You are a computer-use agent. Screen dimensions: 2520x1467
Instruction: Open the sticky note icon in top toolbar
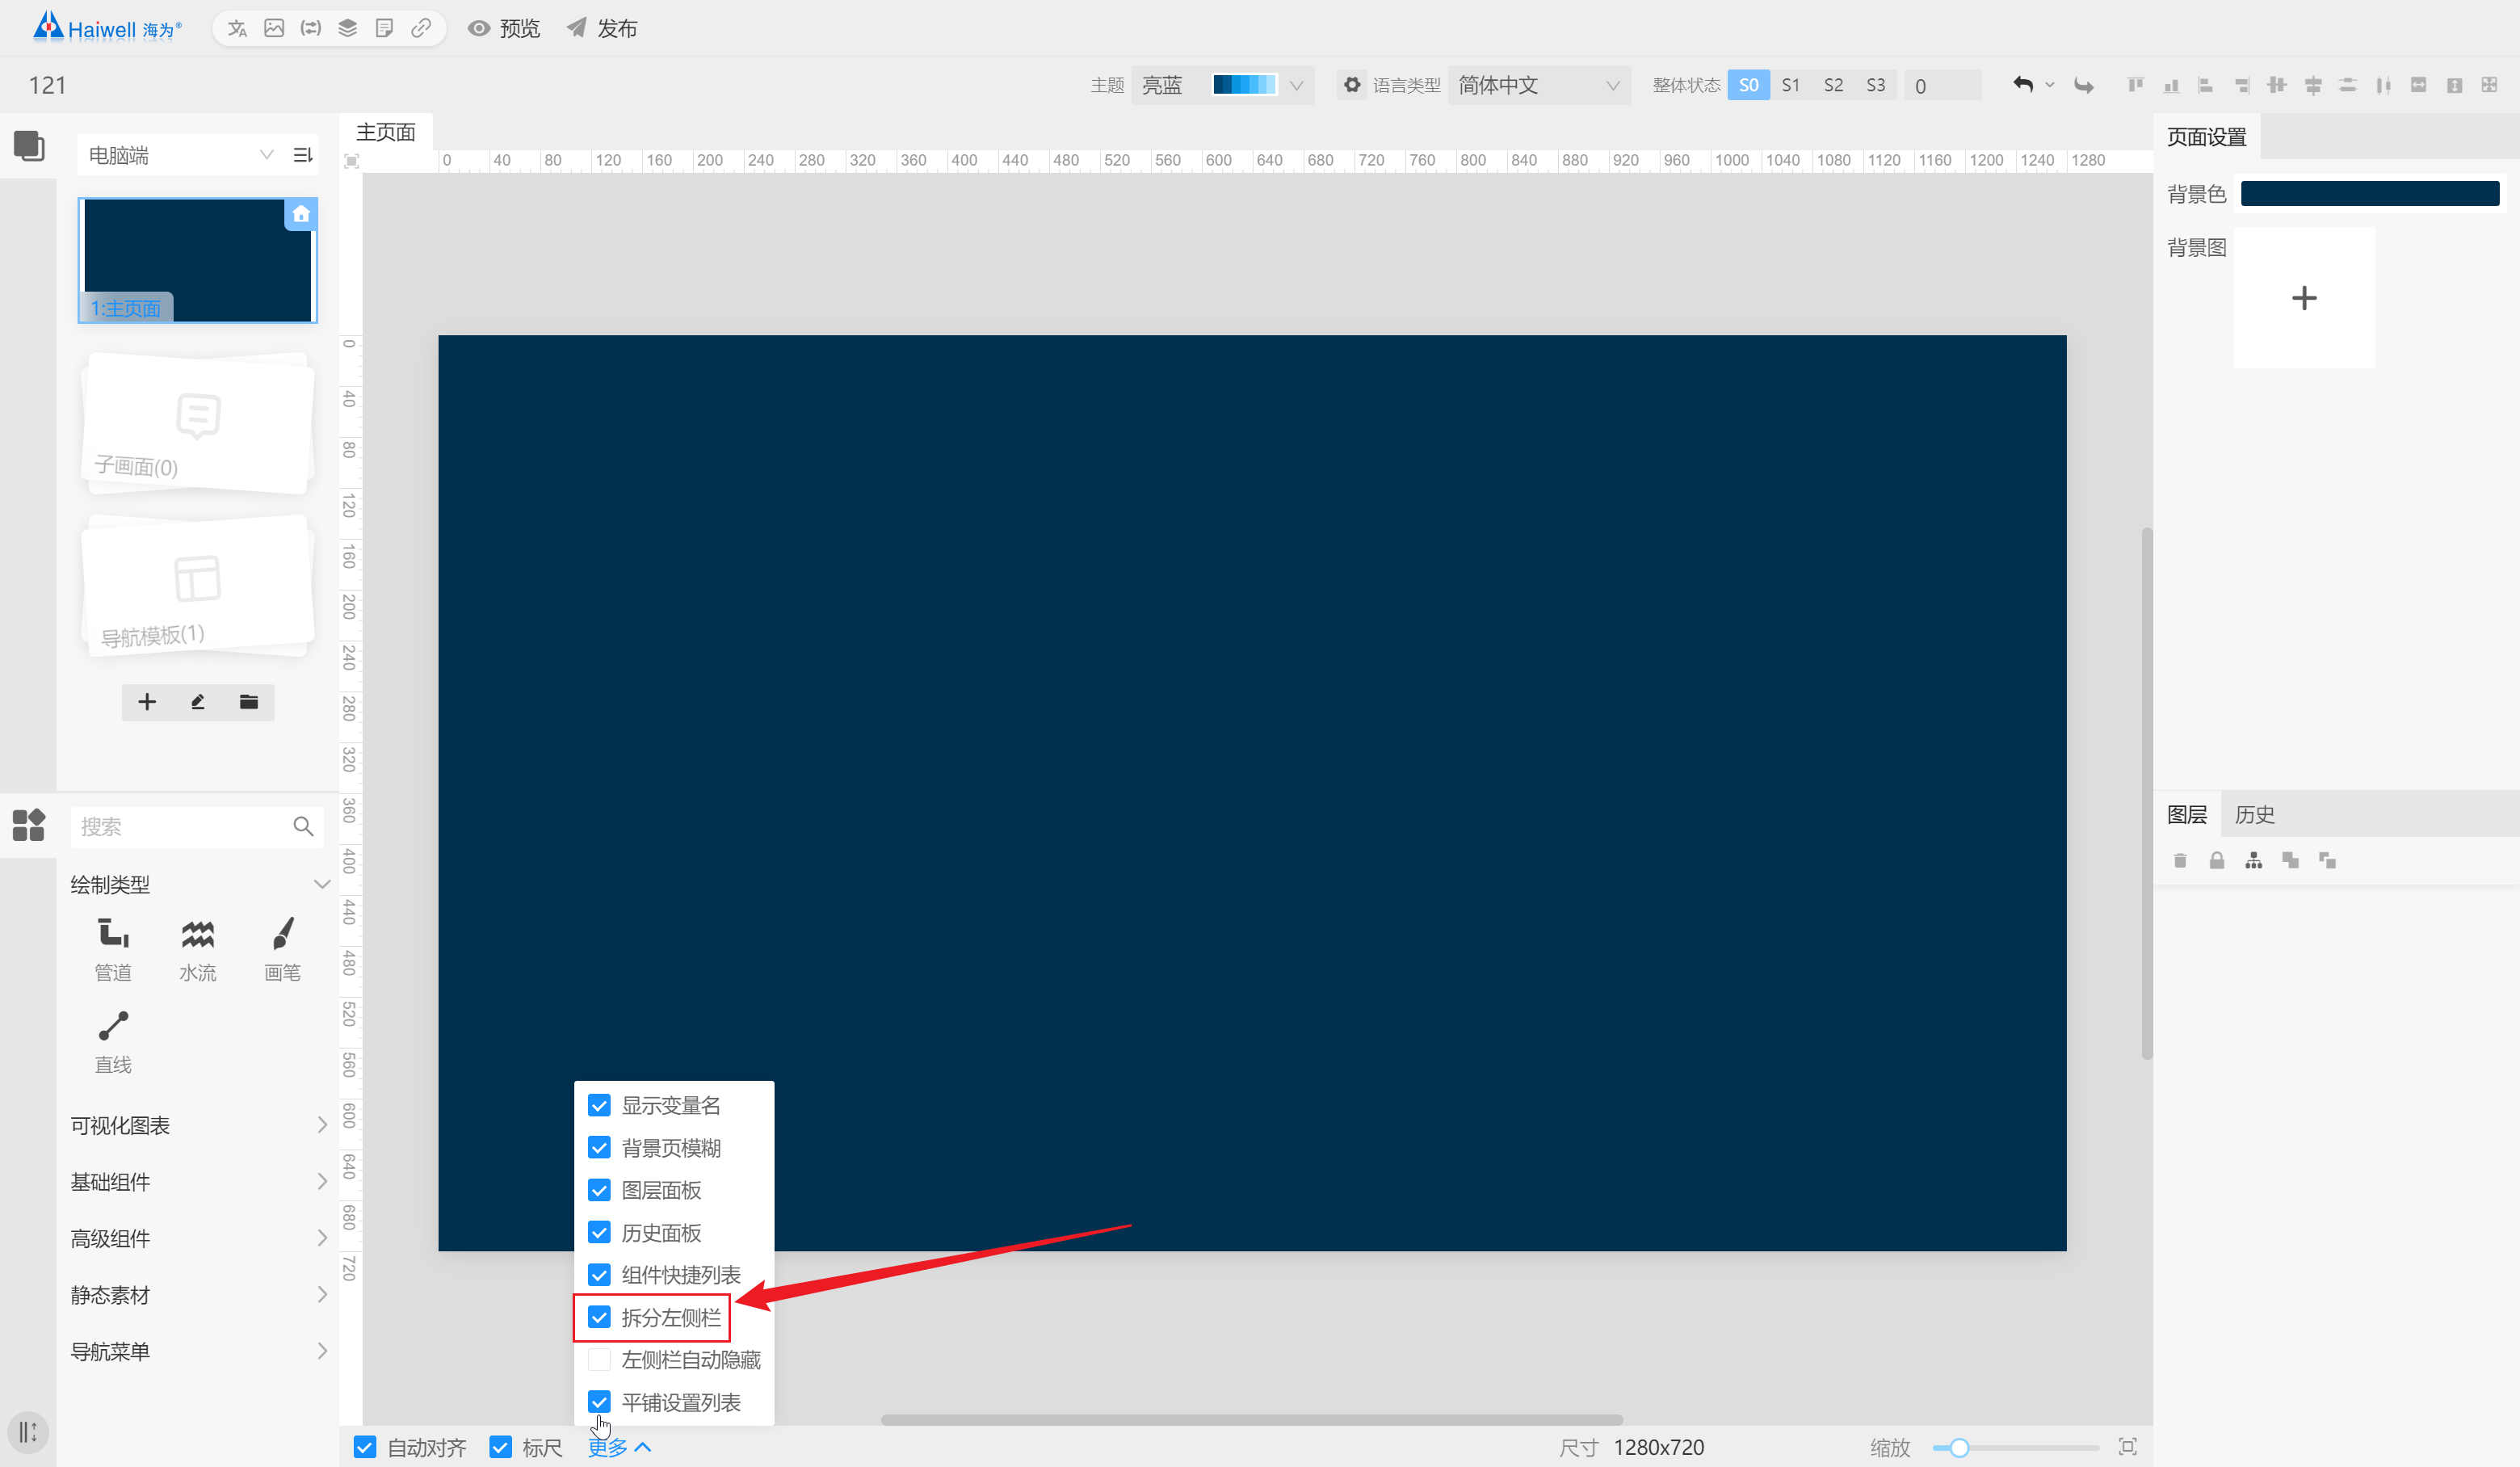point(384,28)
